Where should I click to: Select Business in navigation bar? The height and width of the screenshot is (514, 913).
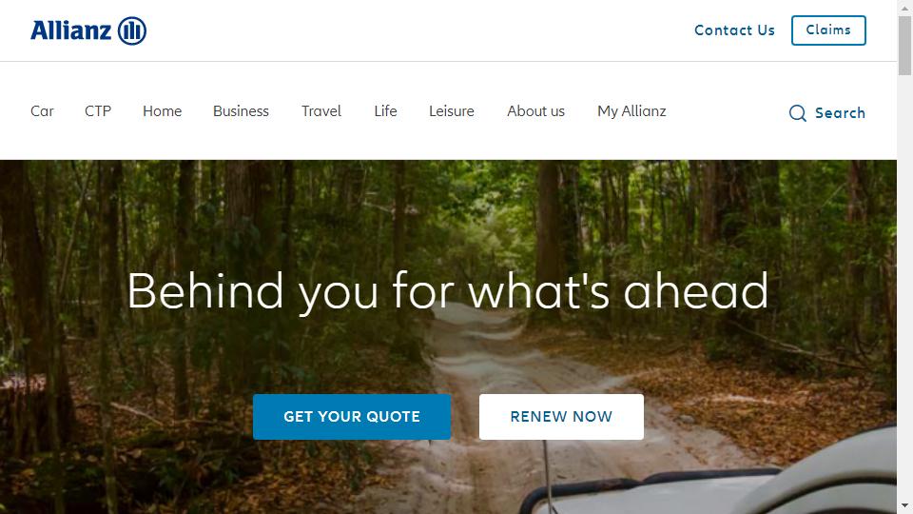coord(241,111)
